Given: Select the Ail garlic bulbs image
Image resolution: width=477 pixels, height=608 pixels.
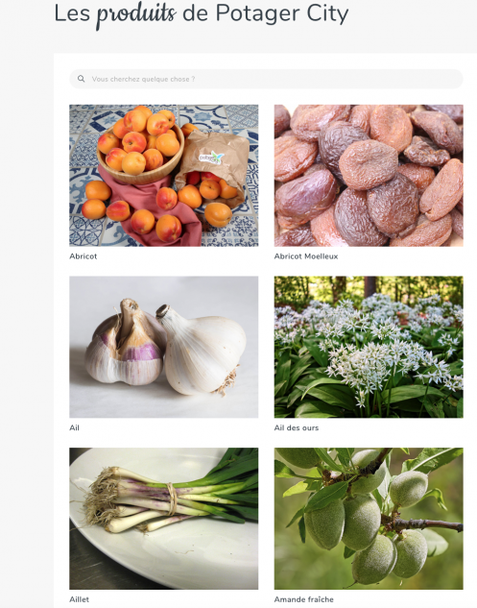Looking at the screenshot, I should tap(163, 347).
